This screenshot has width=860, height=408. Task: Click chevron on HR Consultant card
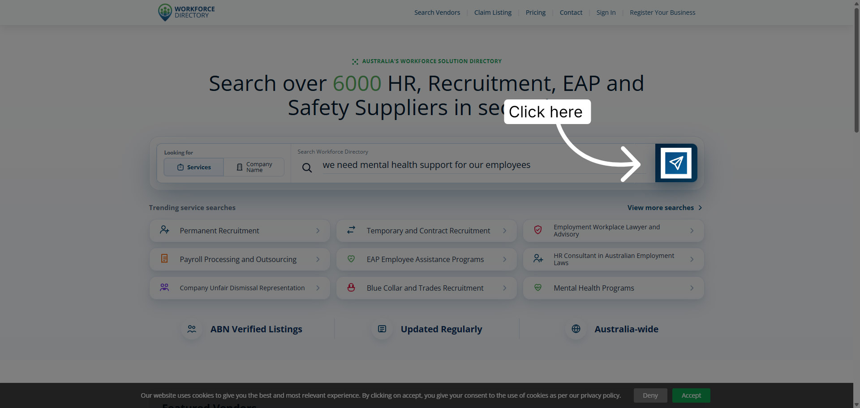(x=692, y=259)
